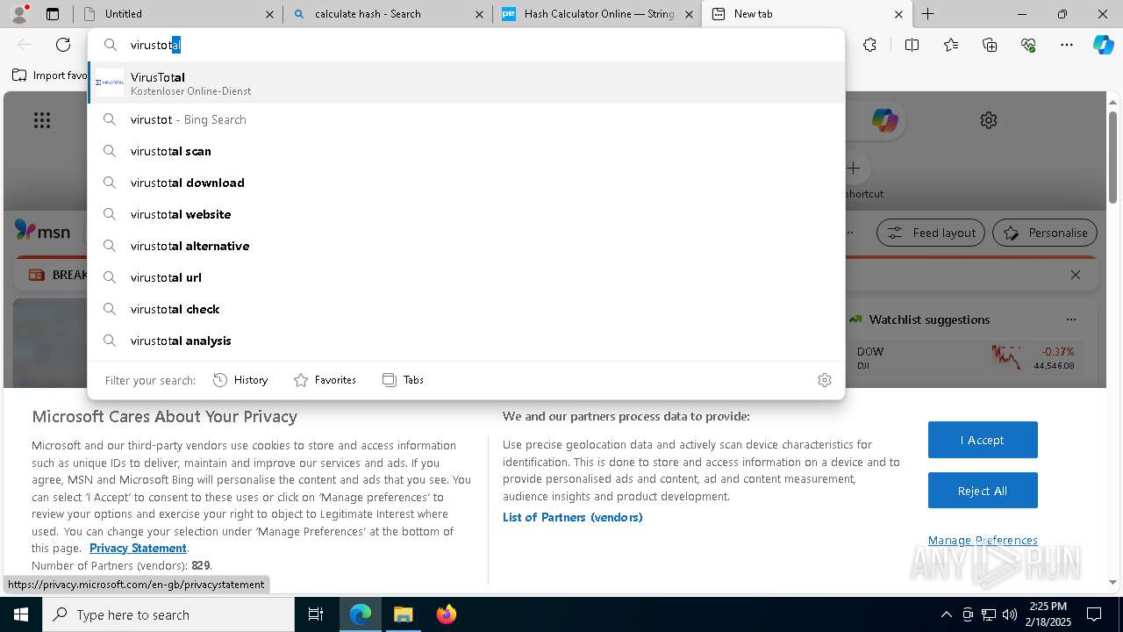Open the List of Partners (vendors) link
1123x632 pixels.
pos(573,517)
